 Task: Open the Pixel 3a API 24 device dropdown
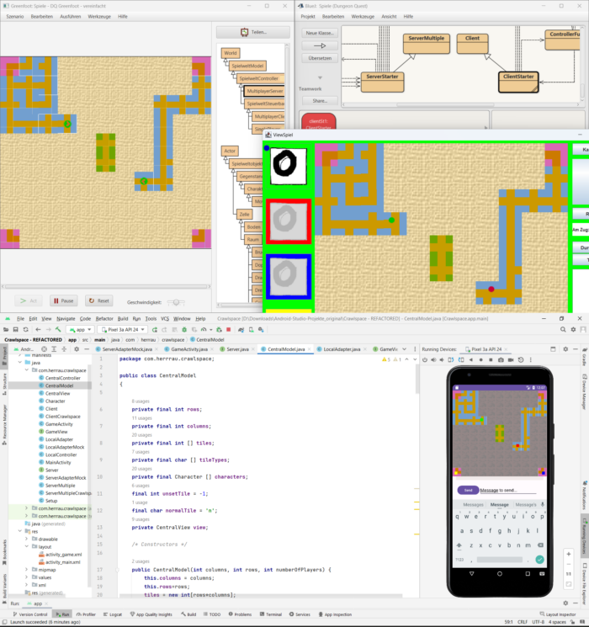point(127,330)
